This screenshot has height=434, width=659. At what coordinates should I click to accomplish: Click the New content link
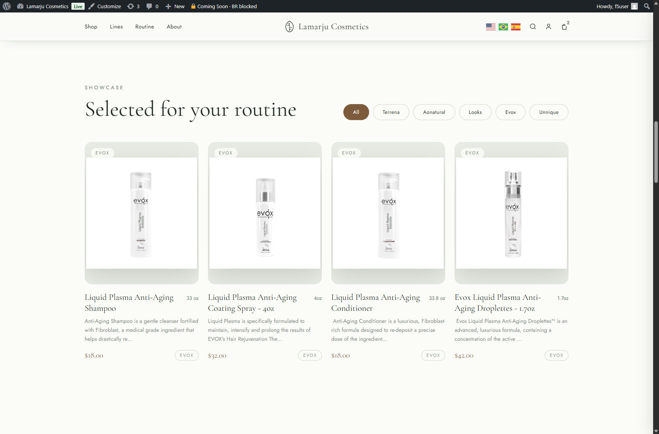[x=179, y=6]
